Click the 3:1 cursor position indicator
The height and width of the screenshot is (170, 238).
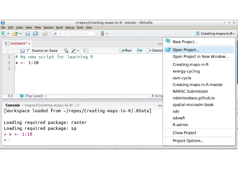10,96
